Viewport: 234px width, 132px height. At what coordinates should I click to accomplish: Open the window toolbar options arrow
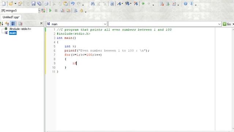coord(178,5)
